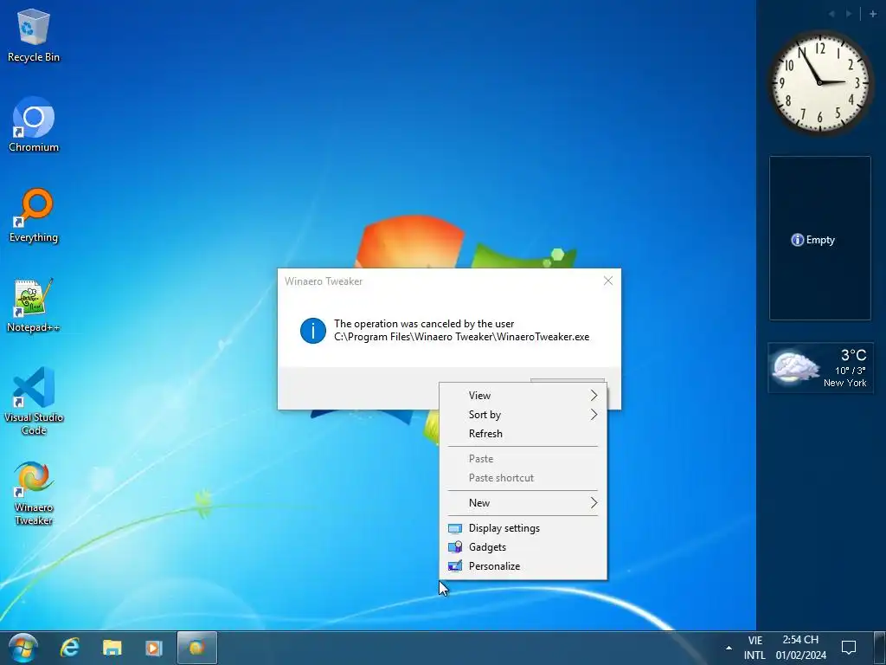Screen dimensions: 886x665
Task: Open the weather gadget for New York
Action: pos(820,367)
